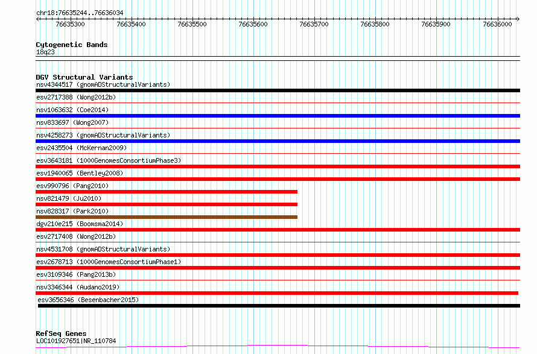Open variant nsv833697 (Wong2007)
The height and width of the screenshot is (354, 537).
point(72,122)
